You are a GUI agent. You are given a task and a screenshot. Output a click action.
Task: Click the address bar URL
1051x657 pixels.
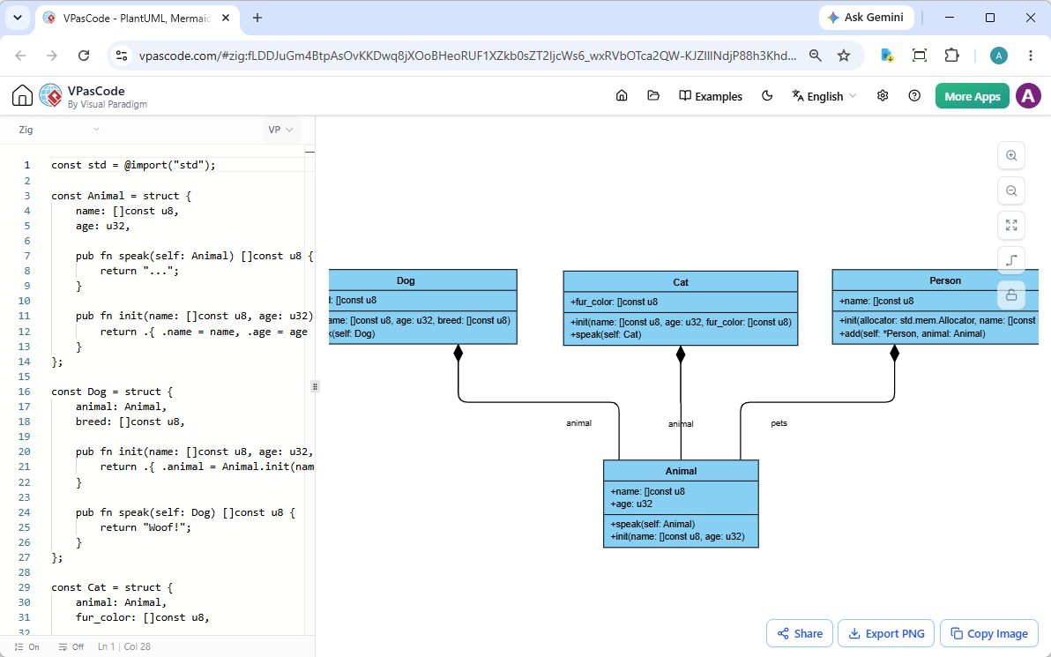coord(468,56)
